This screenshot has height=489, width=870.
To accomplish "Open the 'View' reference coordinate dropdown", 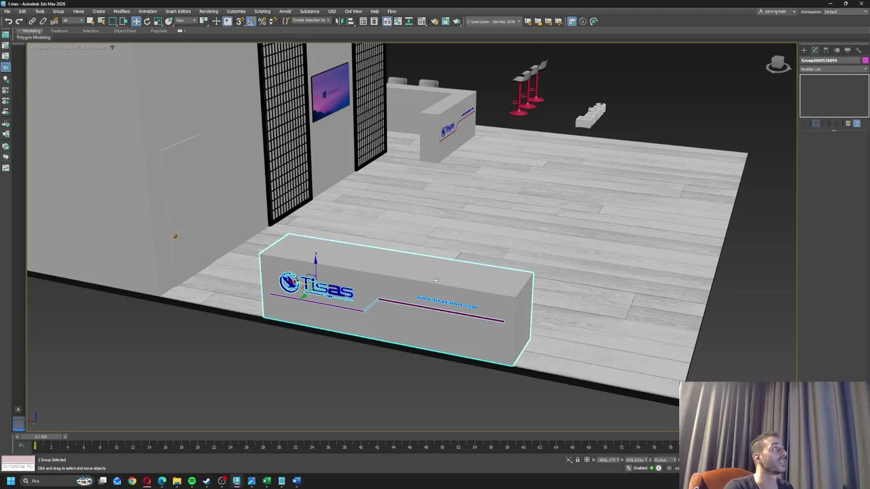I will point(187,21).
